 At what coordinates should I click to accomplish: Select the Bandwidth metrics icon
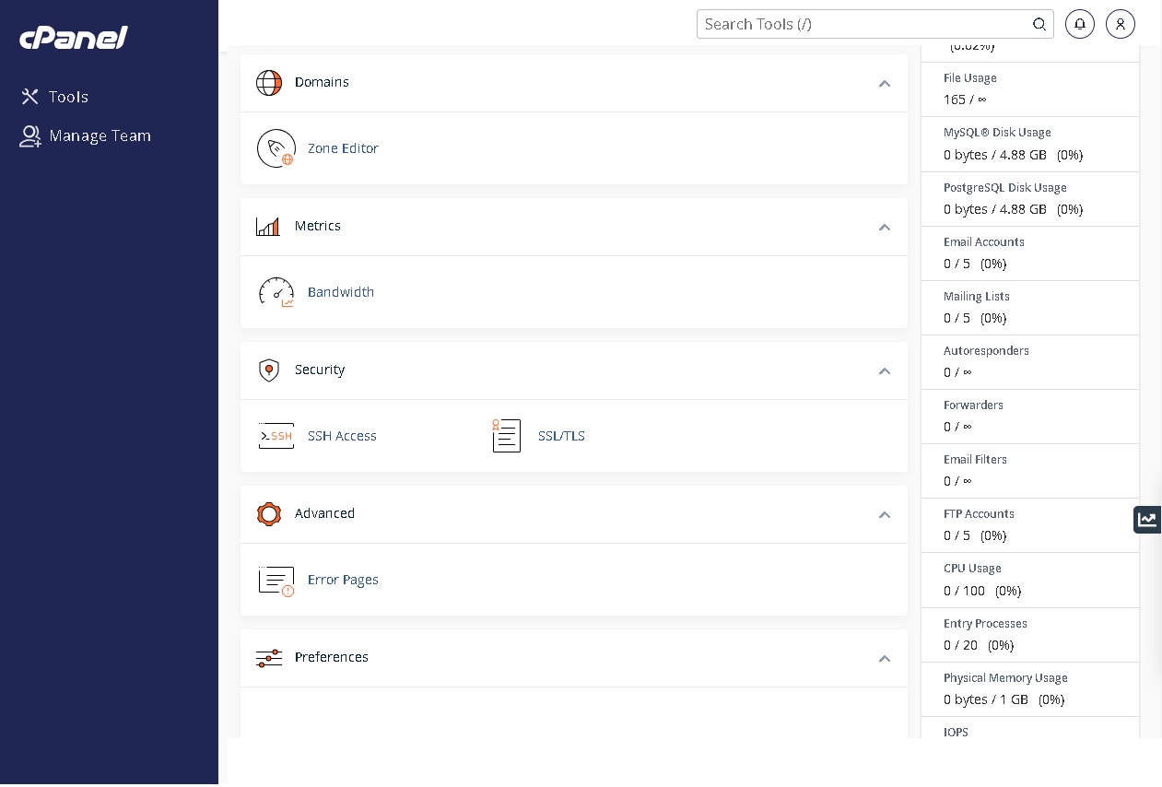pyautogui.click(x=276, y=292)
